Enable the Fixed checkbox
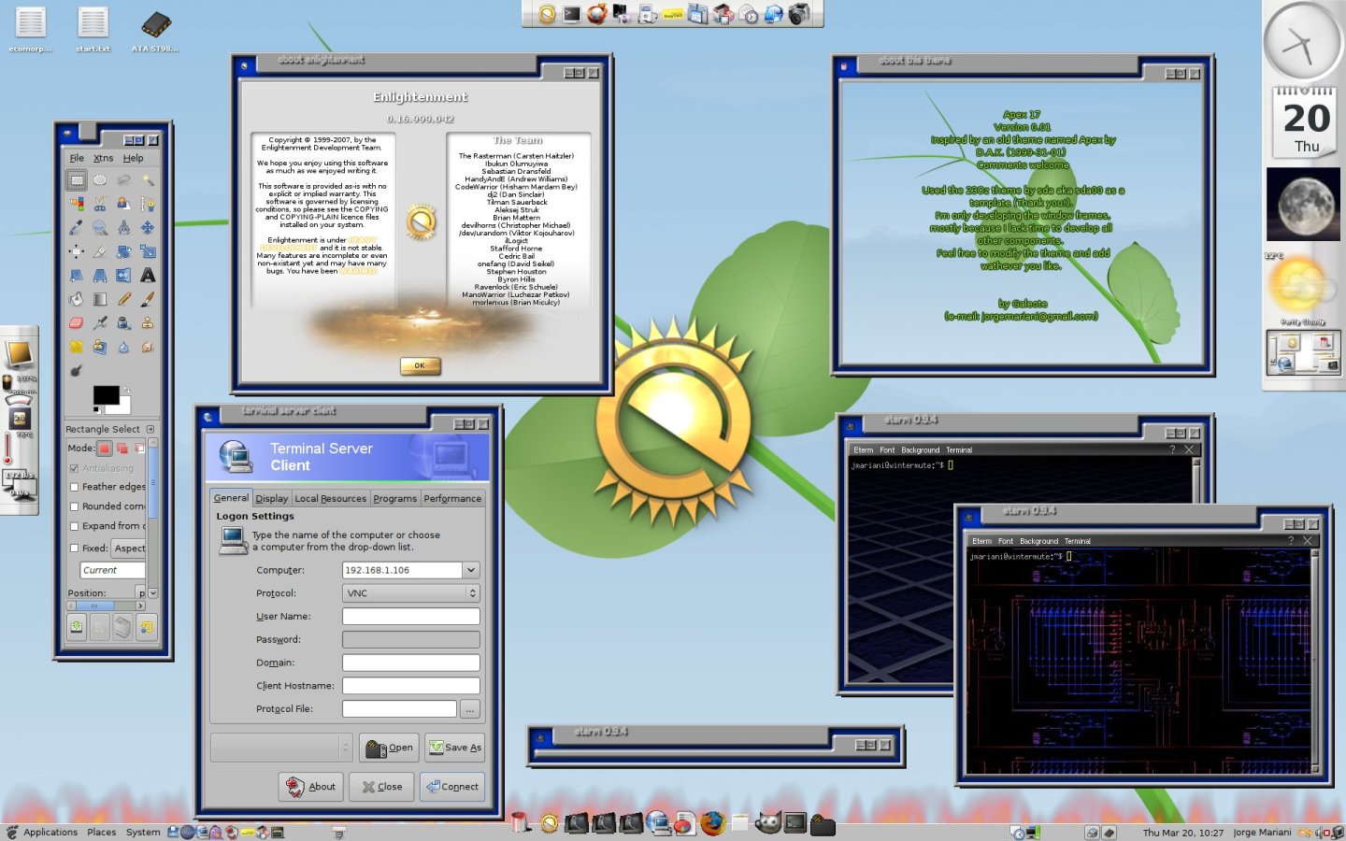1346x841 pixels. tap(74, 549)
